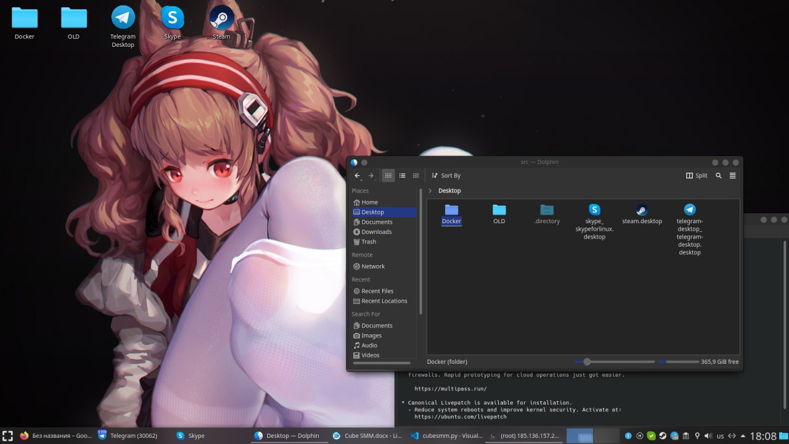
Task: Open the OLD folder on desktop
Action: point(74,23)
